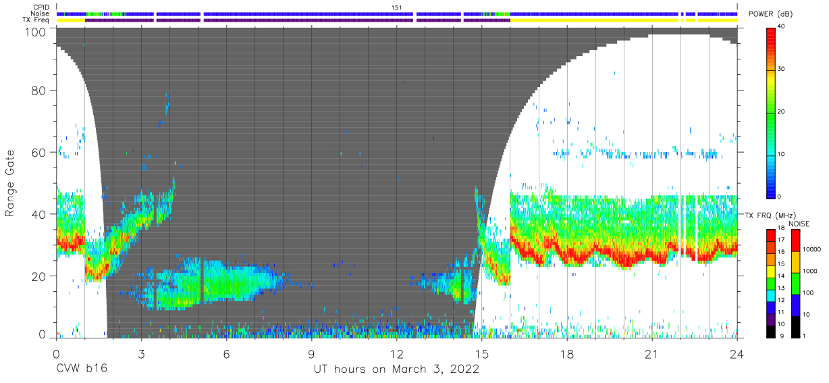Viewport: 829px width, 383px height.
Task: Click the POWER (dB) colorbar title
Action: [770, 14]
